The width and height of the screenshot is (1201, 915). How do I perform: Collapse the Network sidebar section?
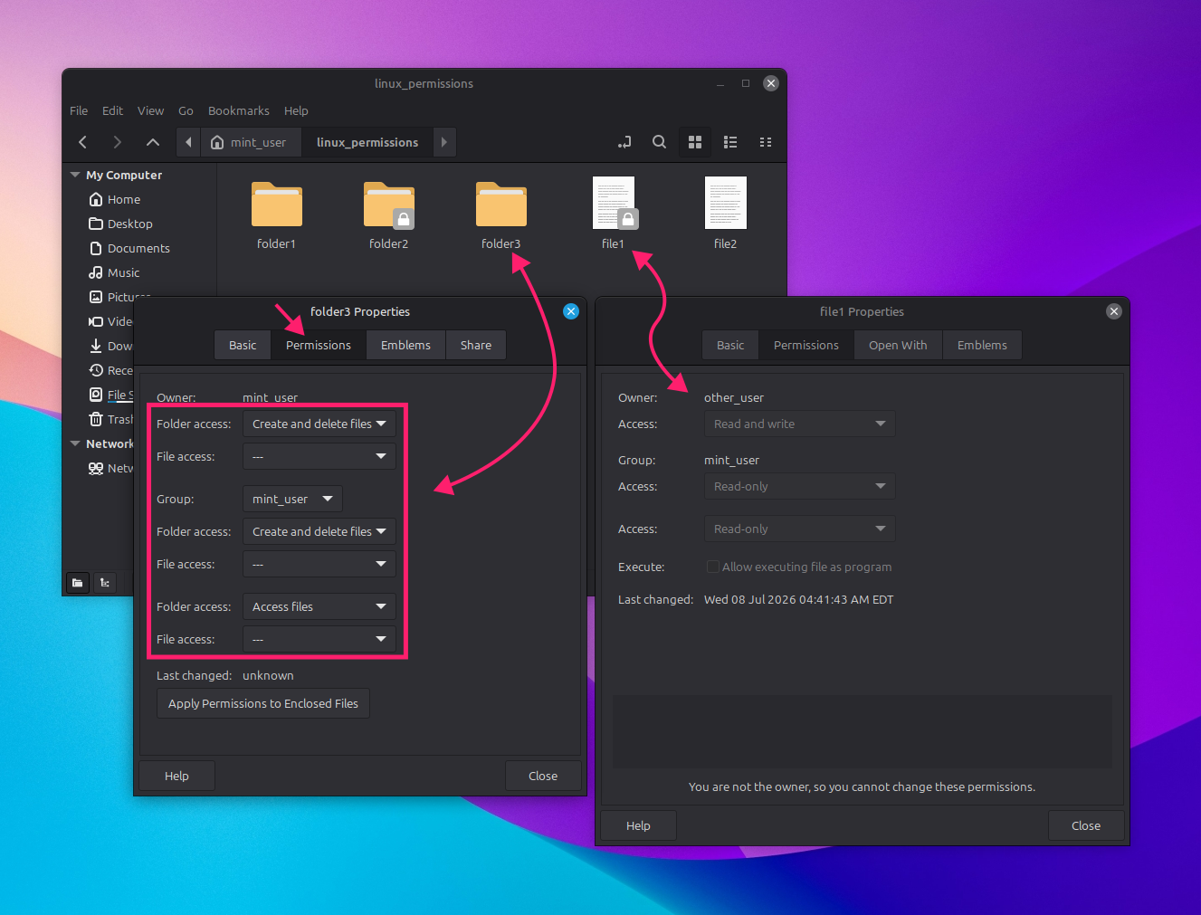(75, 443)
